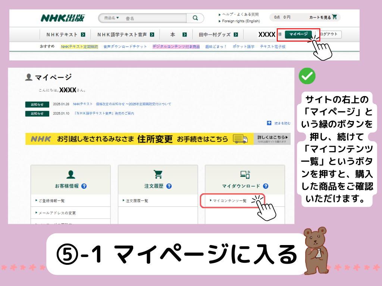The width and height of the screenshot is (382, 286).
Task: Click help icon beside お客様情報
Action: [x=84, y=186]
